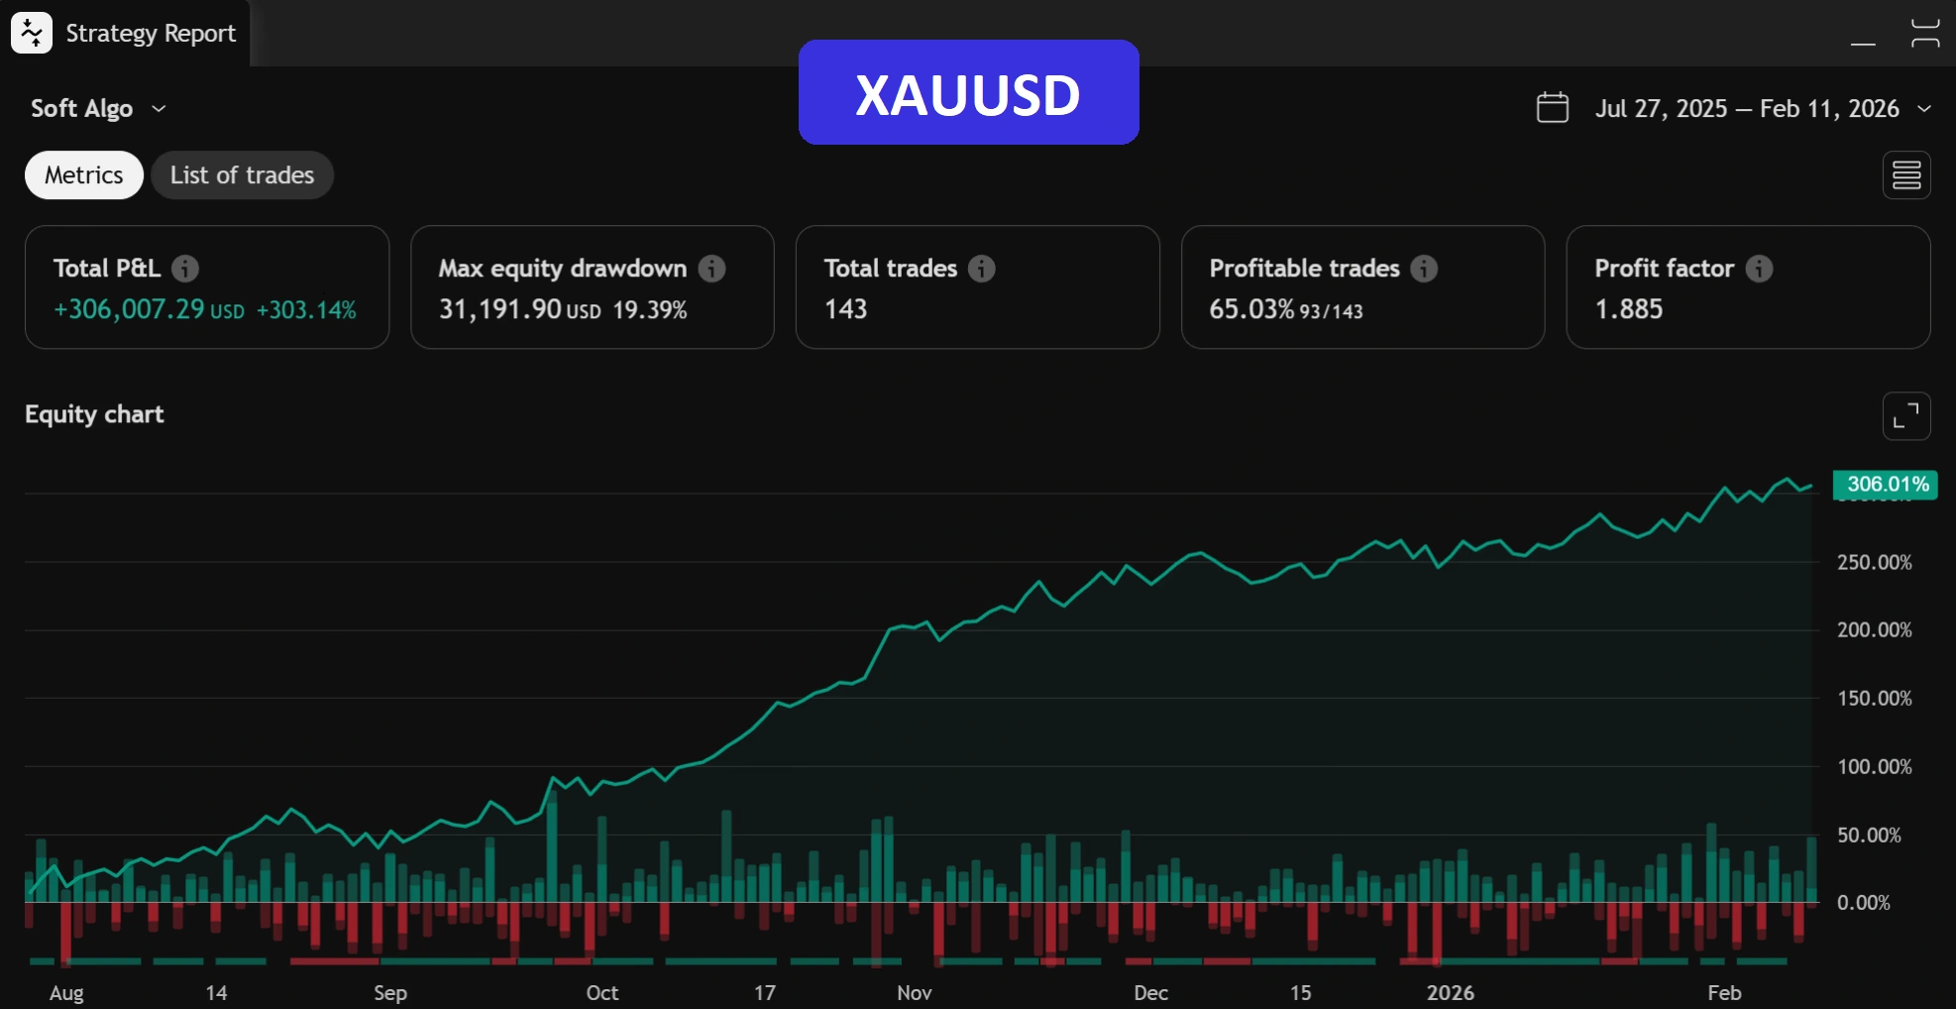
Task: Click the Max equity drawdown info icon
Action: tap(711, 269)
